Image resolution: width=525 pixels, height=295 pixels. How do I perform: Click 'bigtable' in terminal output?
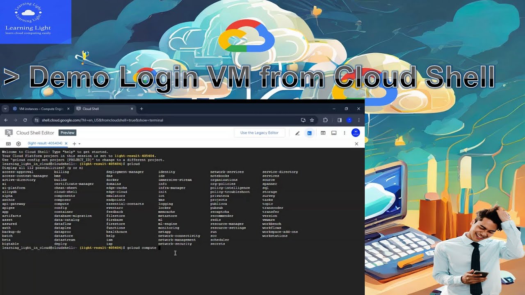[x=10, y=244]
